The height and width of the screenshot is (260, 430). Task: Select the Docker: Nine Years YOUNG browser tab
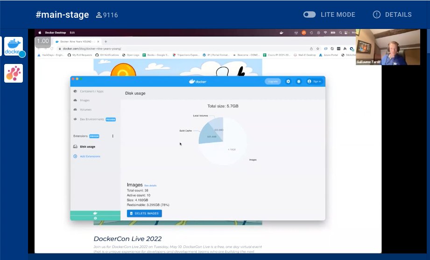[x=77, y=42]
